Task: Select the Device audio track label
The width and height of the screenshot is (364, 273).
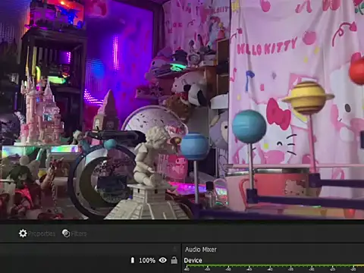Action: point(193,260)
